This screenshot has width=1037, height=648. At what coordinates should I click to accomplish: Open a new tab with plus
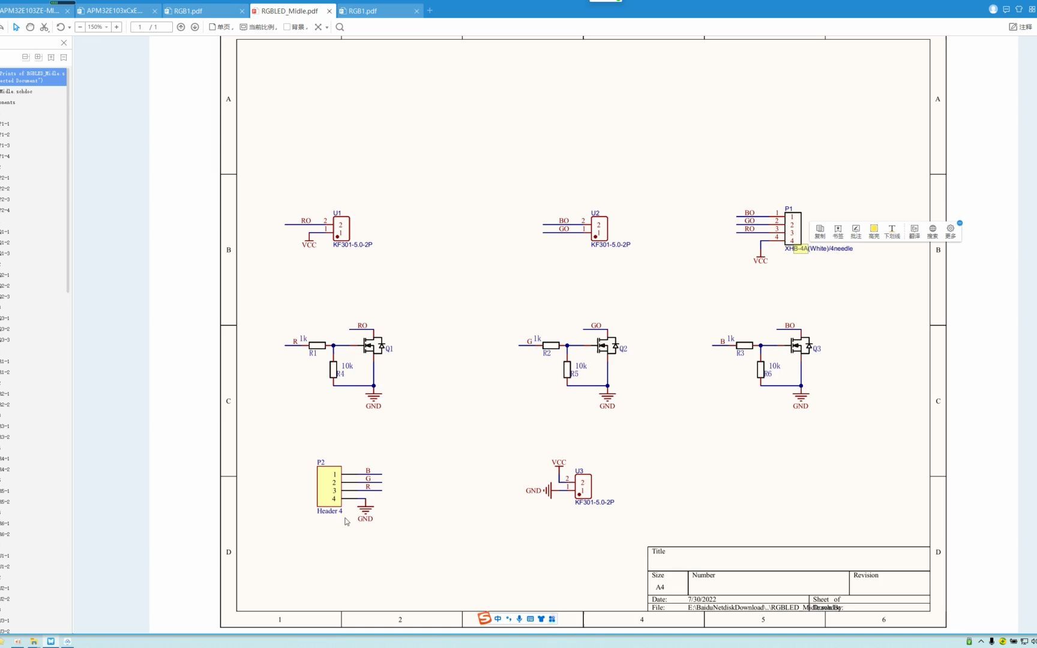430,11
